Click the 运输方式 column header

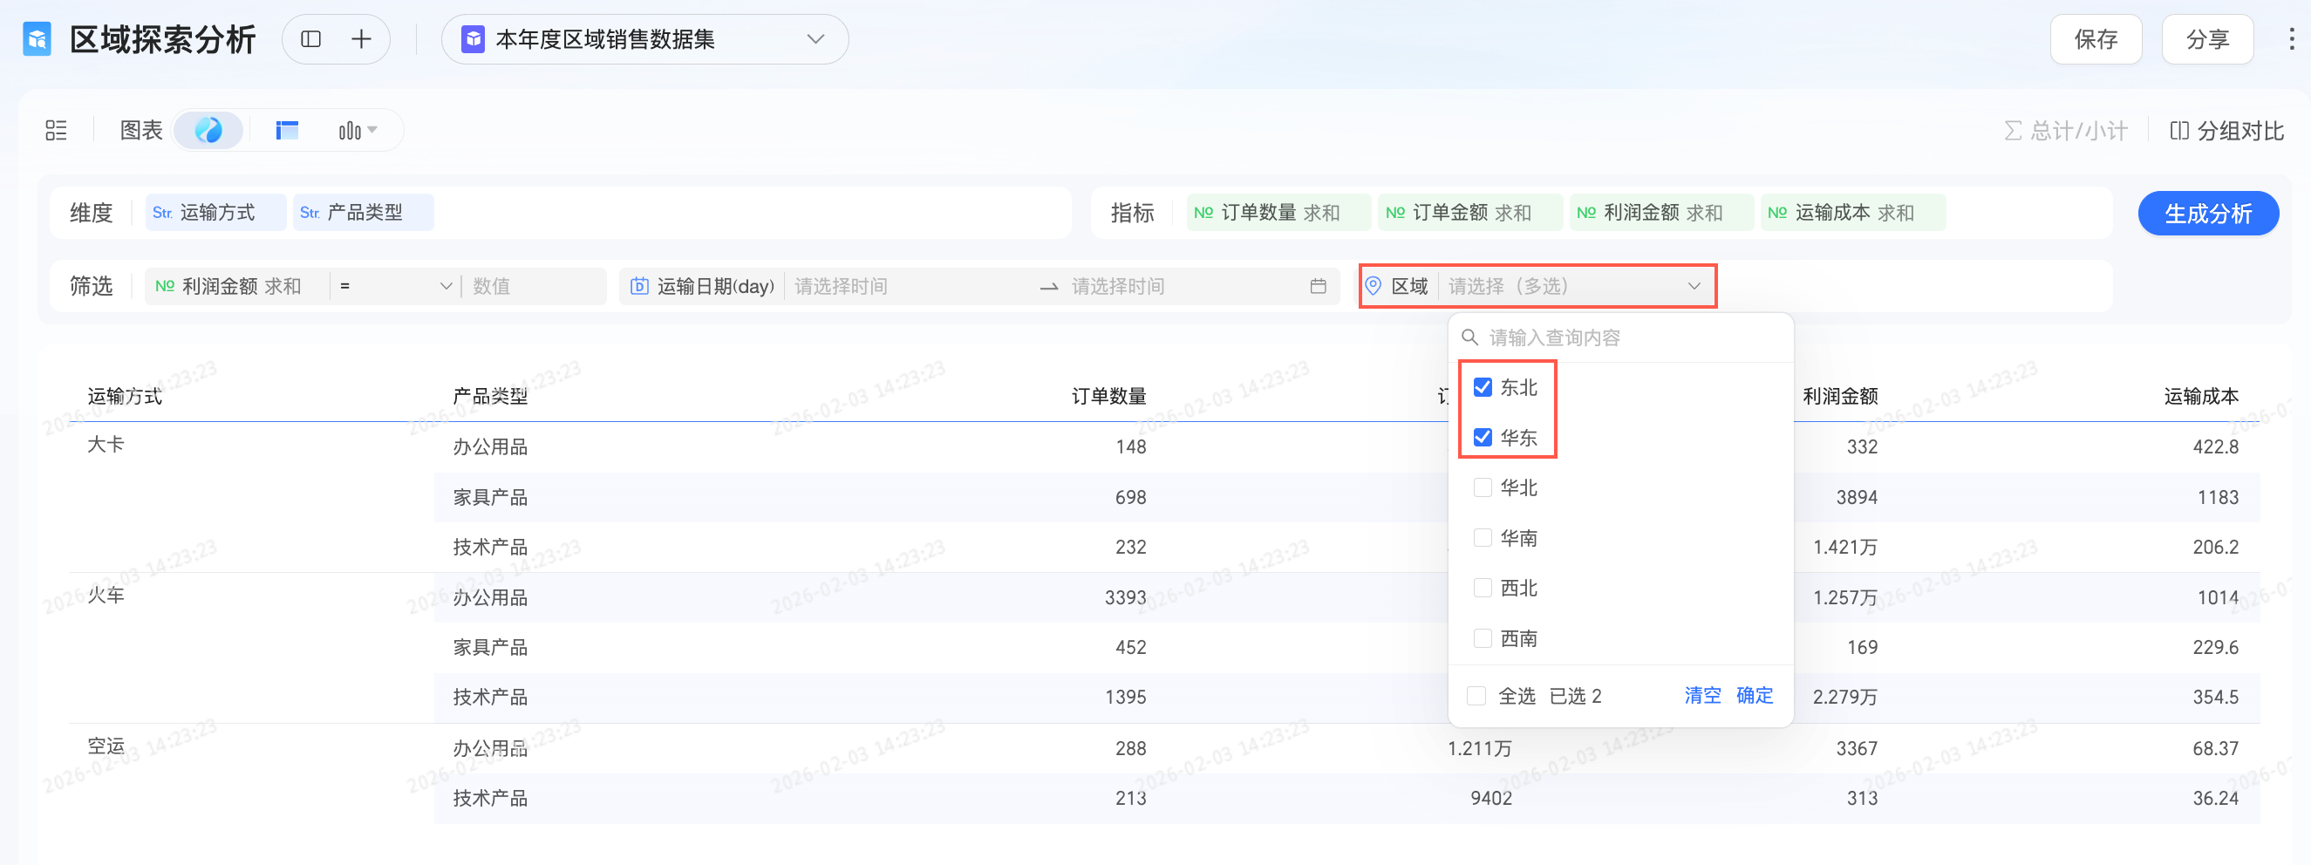(125, 396)
